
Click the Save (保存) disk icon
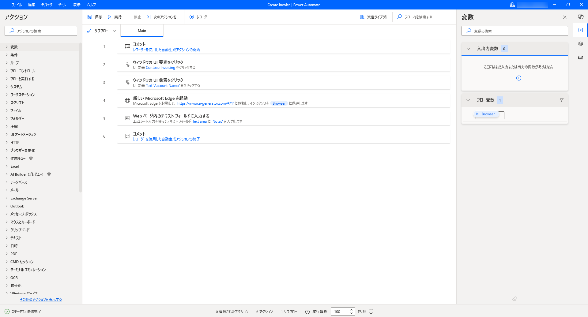click(90, 17)
